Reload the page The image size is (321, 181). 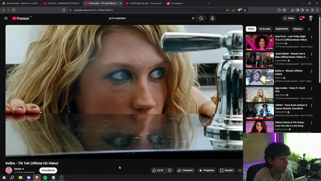tap(14, 10)
